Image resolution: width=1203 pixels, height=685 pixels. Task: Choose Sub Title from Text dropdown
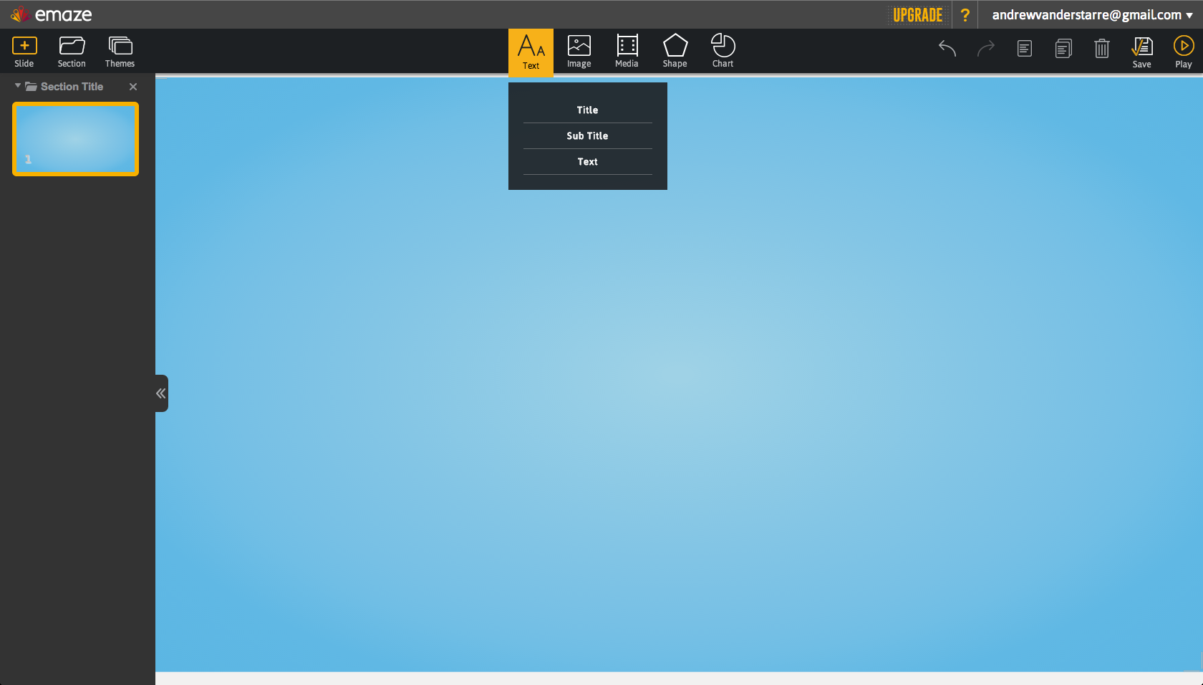(x=587, y=136)
